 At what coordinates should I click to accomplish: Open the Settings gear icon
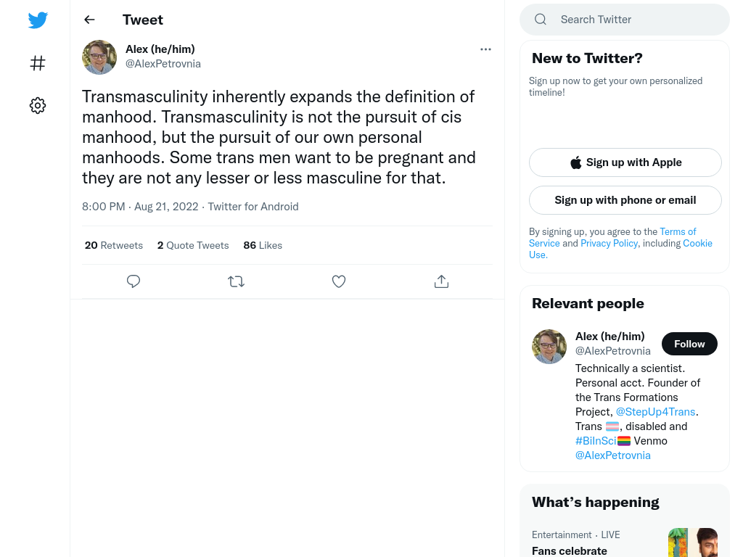click(x=38, y=106)
